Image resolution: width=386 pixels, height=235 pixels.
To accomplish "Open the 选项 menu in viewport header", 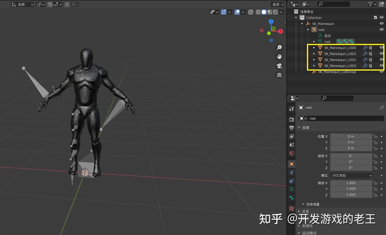I will click(277, 4).
